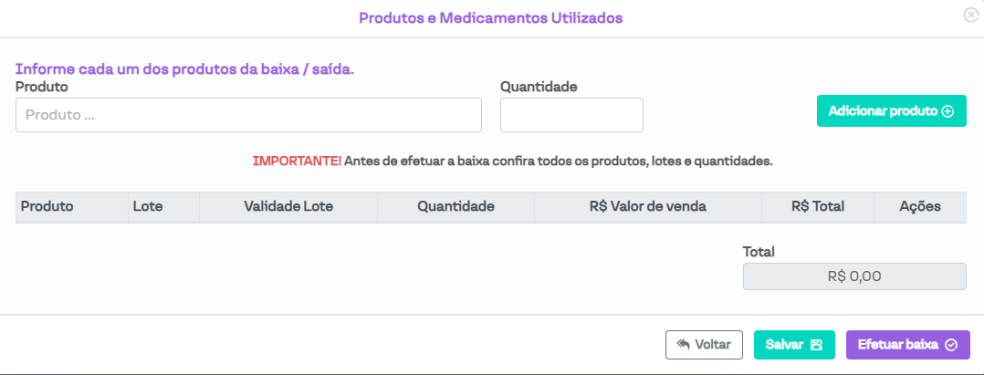Select the Quantidade table column header
This screenshot has height=375, width=984.
(455, 207)
